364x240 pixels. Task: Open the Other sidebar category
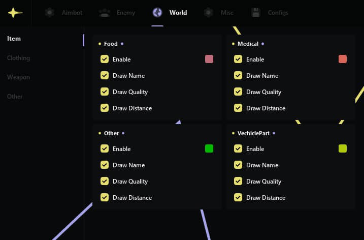point(15,97)
